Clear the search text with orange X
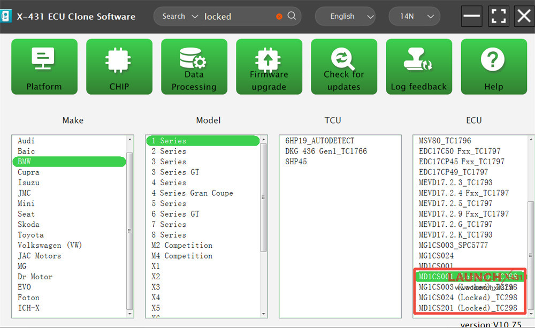Viewport: 535px width, 328px height. point(279,17)
